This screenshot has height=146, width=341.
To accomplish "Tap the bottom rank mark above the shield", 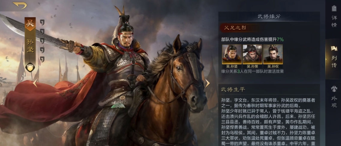I will pos(42,59).
